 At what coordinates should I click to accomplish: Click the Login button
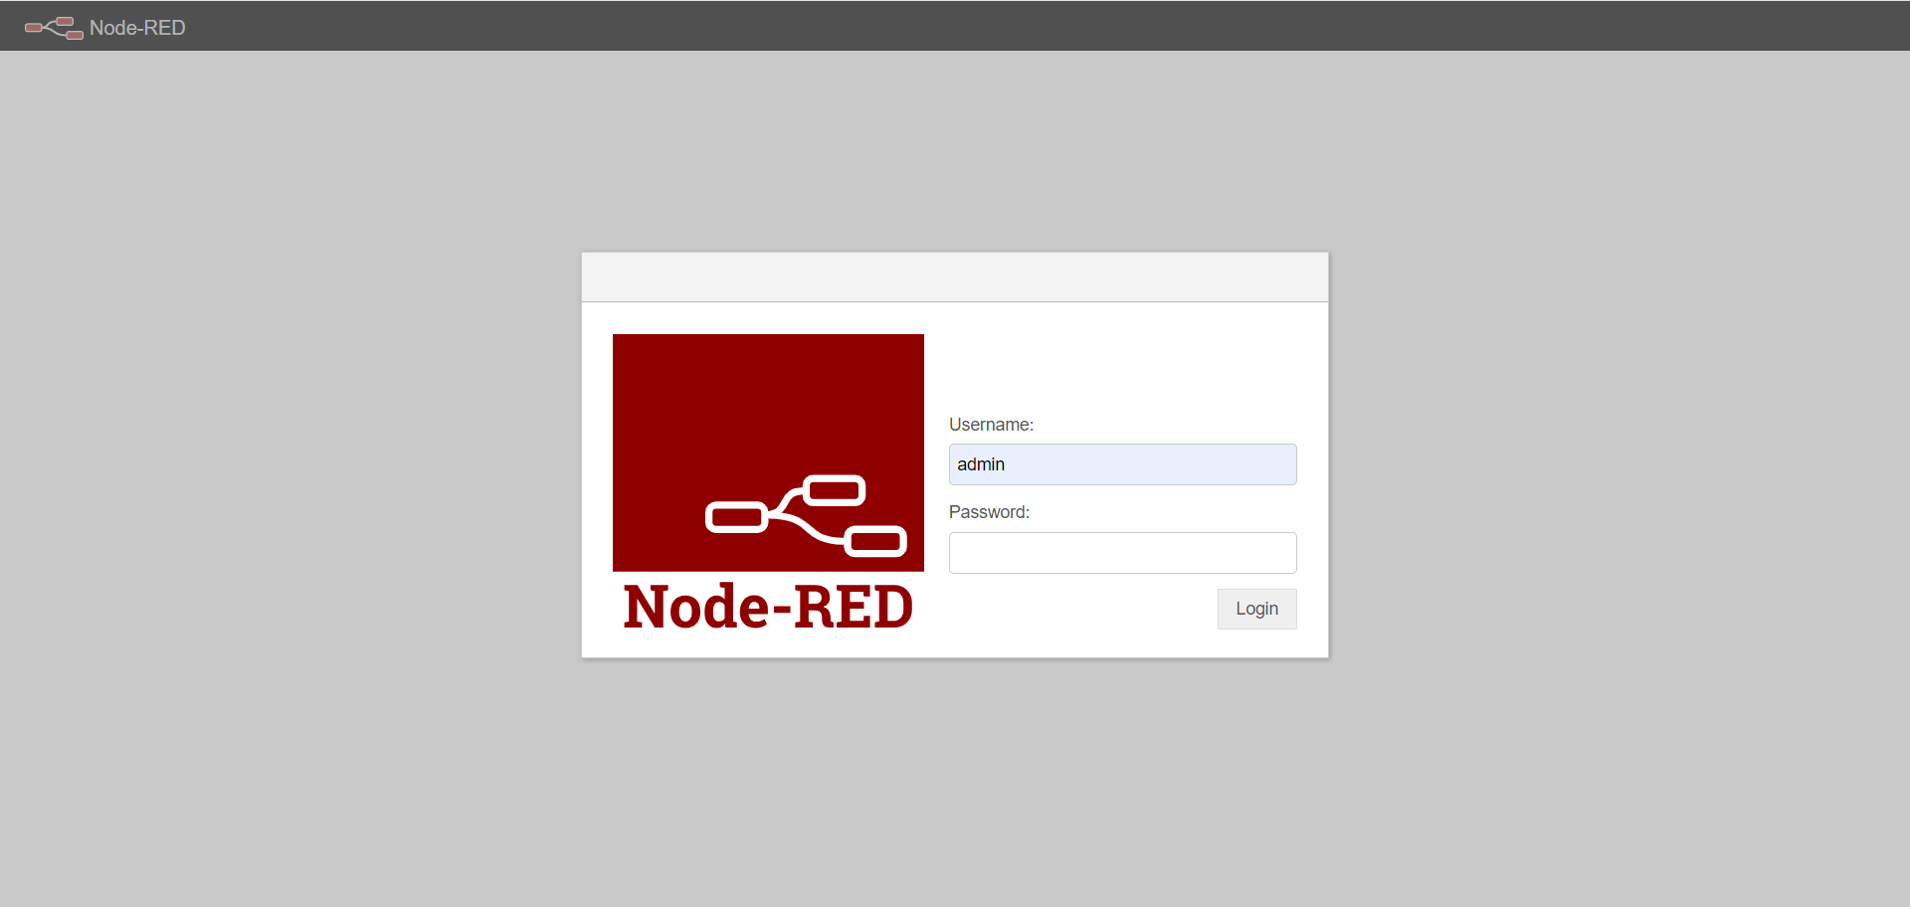(x=1256, y=609)
